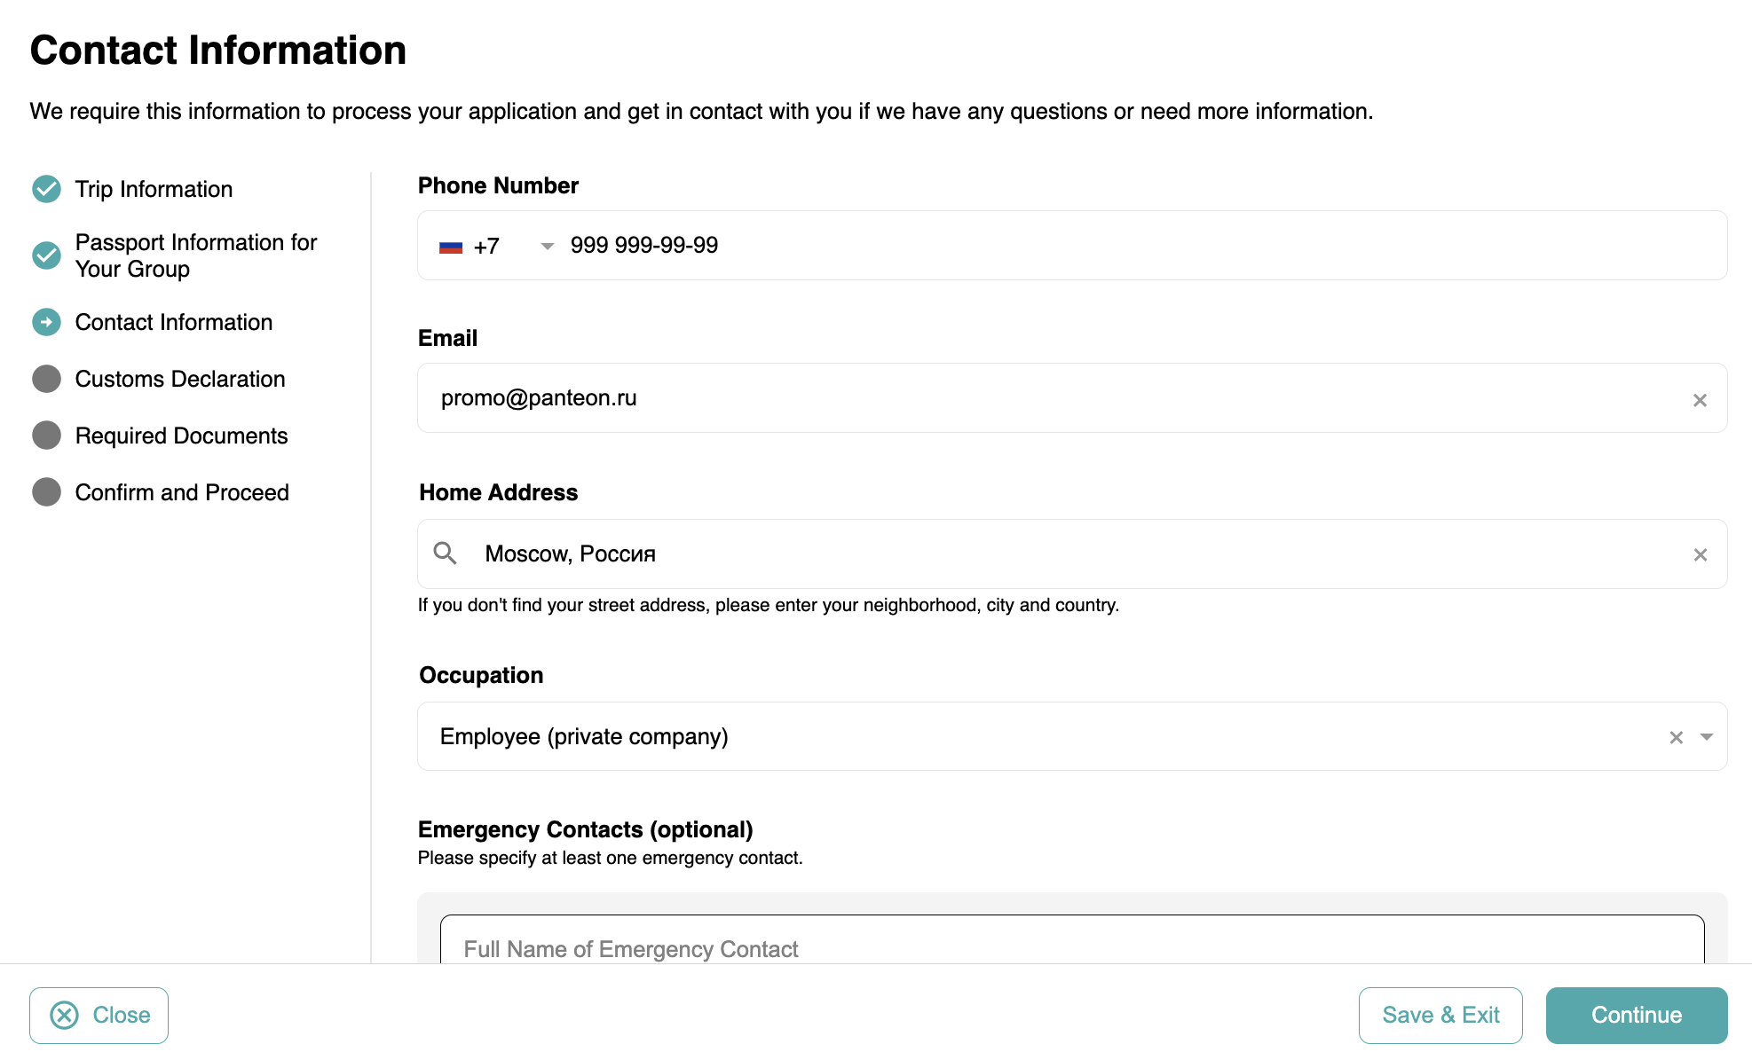Screen dimensions: 1752x1052
Task: Click the search magnifier in Home Address
Action: 445,553
